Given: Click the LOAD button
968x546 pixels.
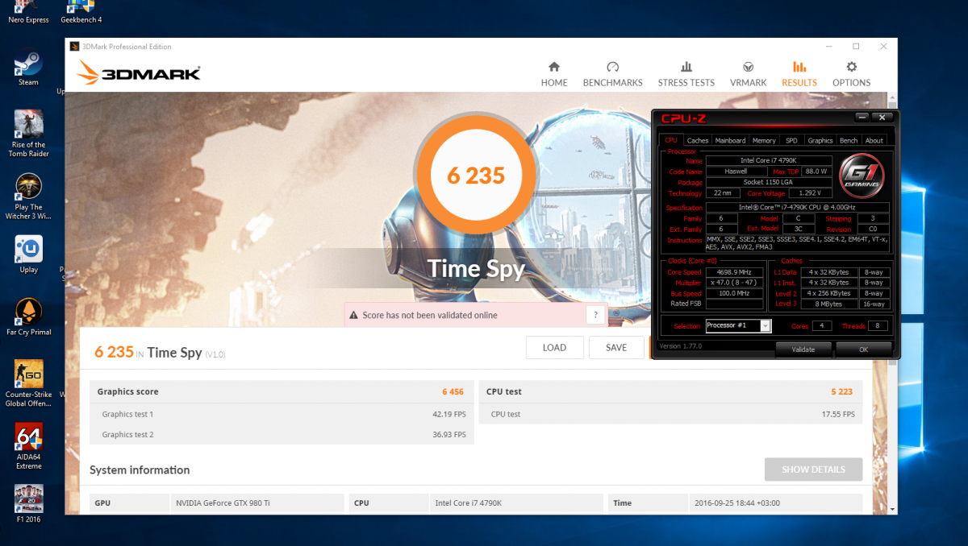Looking at the screenshot, I should [554, 347].
